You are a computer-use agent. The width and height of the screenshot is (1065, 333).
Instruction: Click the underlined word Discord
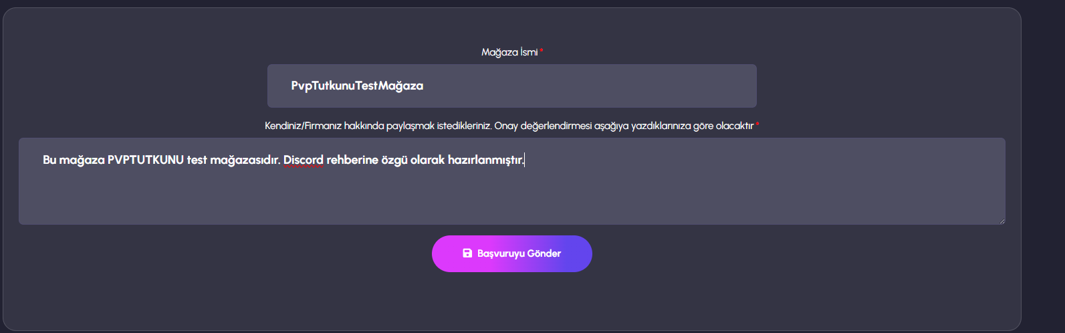pos(304,160)
